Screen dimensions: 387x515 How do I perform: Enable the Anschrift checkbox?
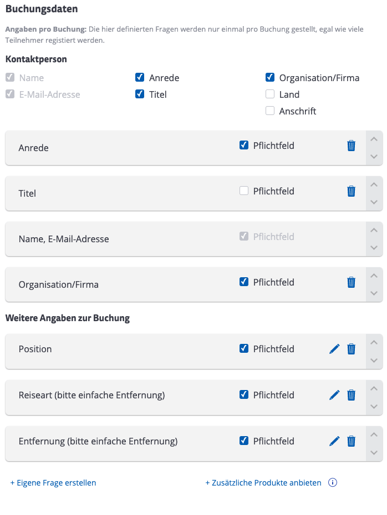[270, 111]
